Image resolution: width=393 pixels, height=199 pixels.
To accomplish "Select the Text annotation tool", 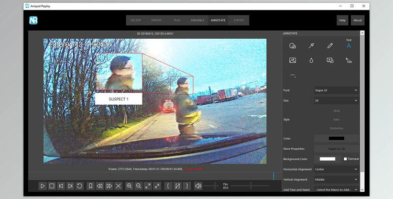I will point(348,46).
